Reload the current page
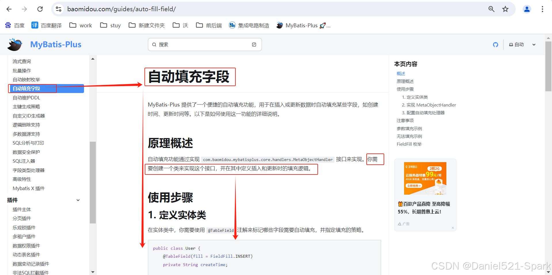This screenshot has width=552, height=275. pos(40,9)
